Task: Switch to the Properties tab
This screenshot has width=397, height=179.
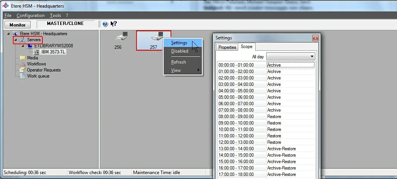Action: pos(227,47)
